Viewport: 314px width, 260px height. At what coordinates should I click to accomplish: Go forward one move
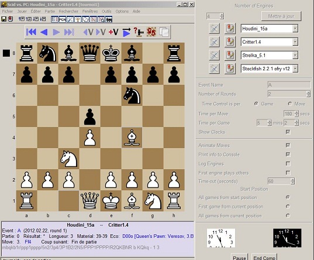56,32
